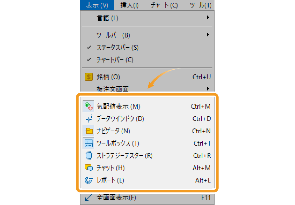Choose ストラテジーテスター (R) menu entry
The image size is (295, 205).
coord(147,155)
